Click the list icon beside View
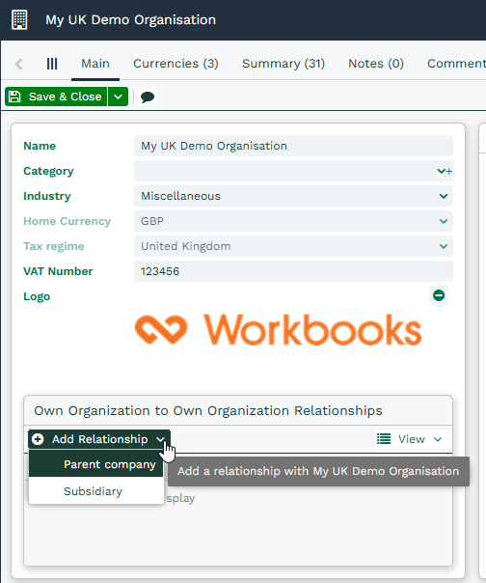This screenshot has height=583, width=486. tap(384, 439)
